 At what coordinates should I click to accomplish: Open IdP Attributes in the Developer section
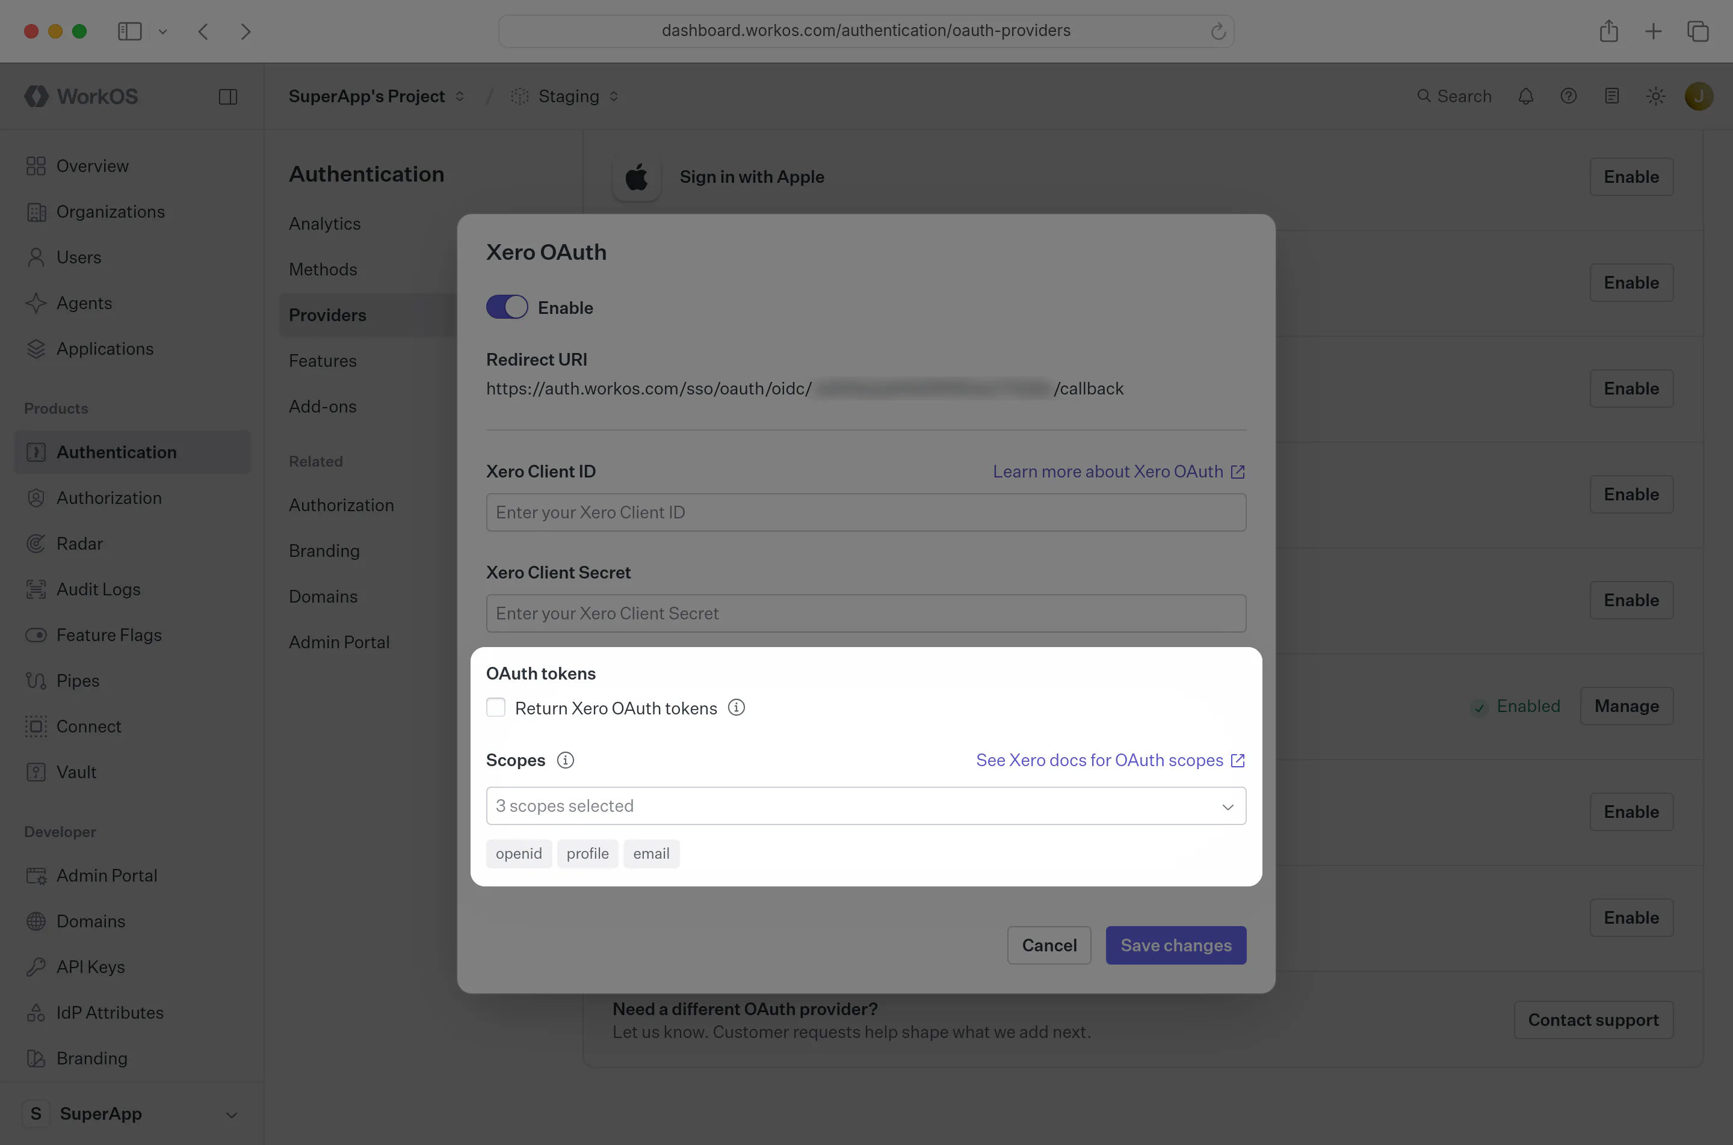(x=132, y=1013)
